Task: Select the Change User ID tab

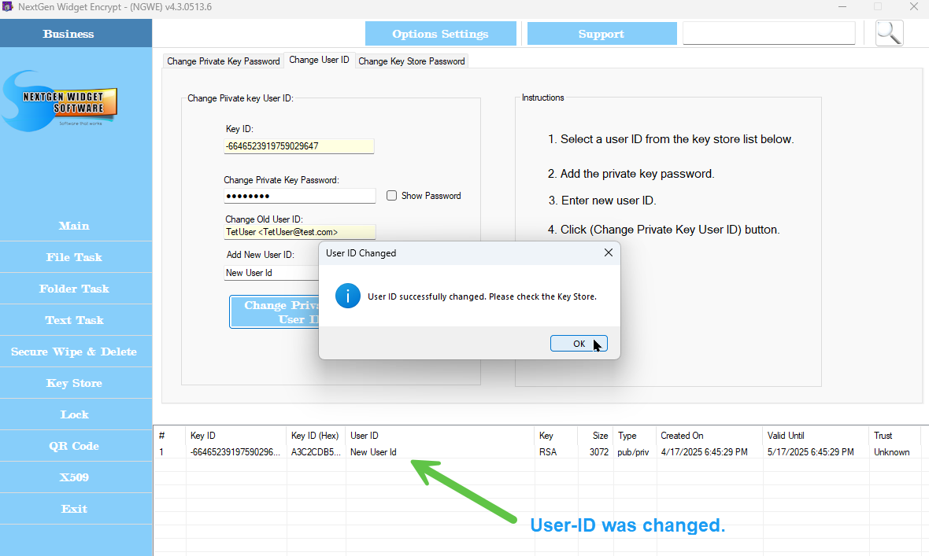Action: pos(320,60)
